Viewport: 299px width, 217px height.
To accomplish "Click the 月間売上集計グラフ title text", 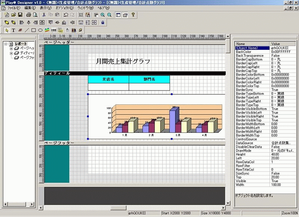I will click(123, 61).
